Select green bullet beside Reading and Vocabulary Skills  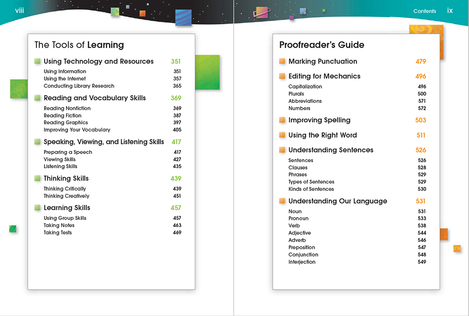37,98
